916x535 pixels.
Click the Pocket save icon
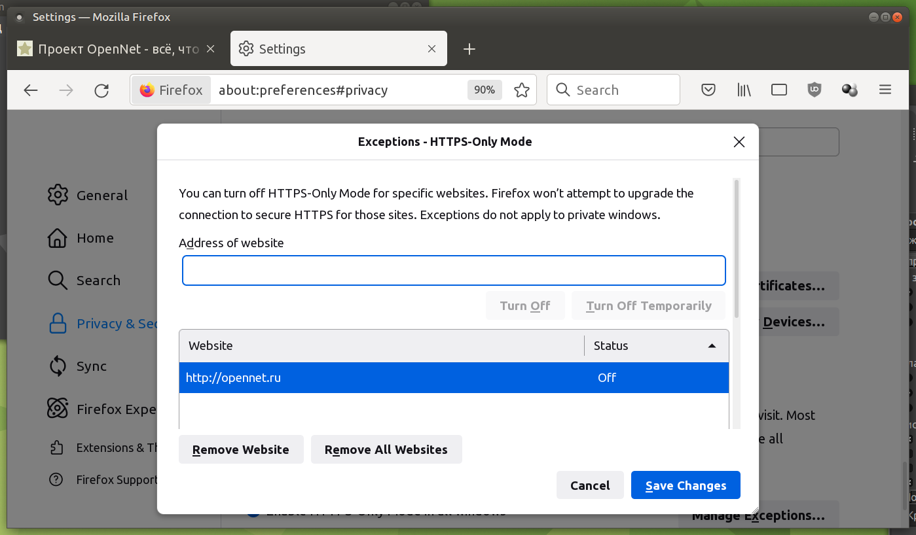pyautogui.click(x=708, y=90)
